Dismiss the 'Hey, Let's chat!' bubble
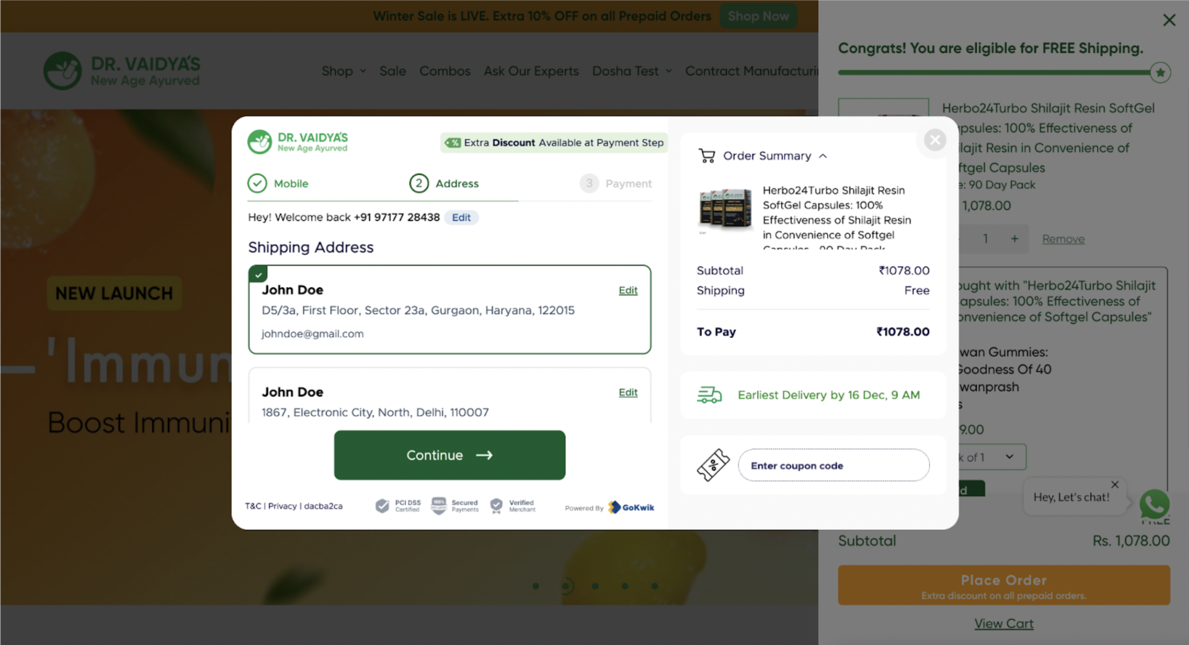Screen dimensions: 1189x645 [1115, 484]
